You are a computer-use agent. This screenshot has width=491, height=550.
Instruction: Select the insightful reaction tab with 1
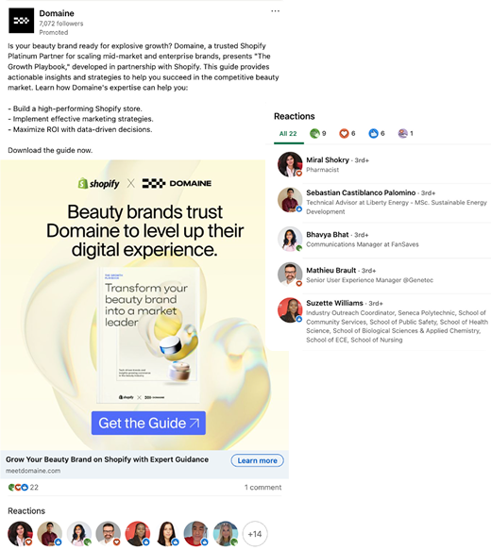point(406,133)
